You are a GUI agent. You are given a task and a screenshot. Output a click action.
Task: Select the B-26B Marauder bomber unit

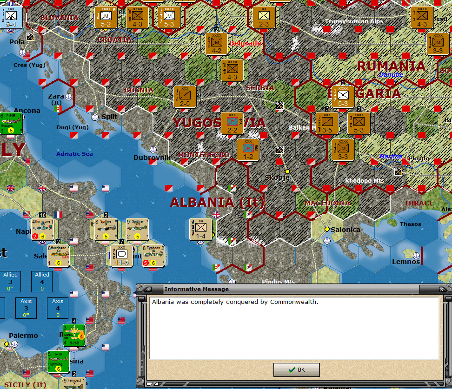(74, 336)
